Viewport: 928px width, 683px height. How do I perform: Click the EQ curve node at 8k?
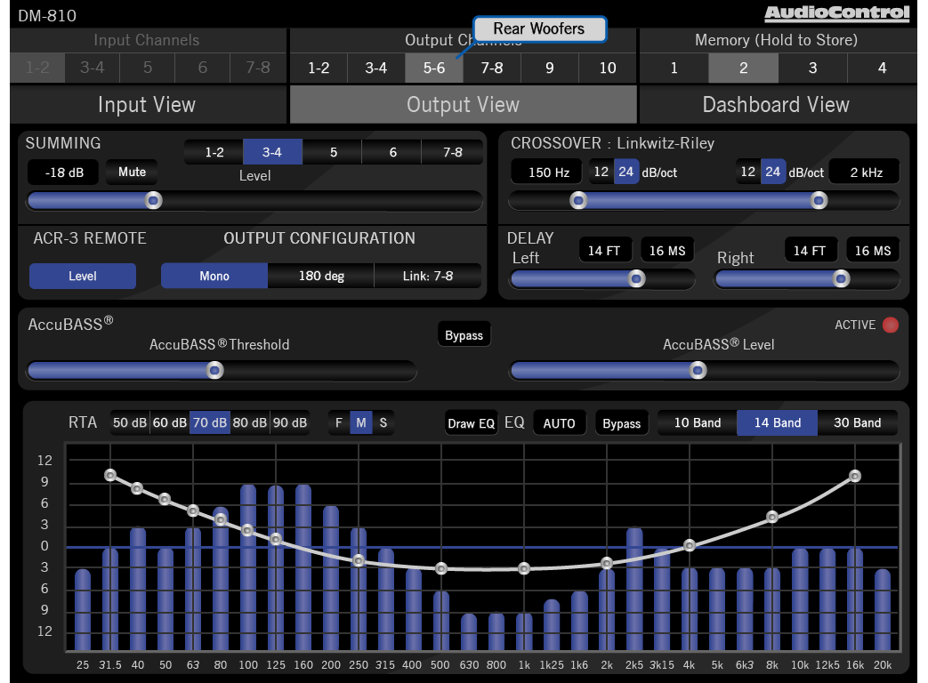[772, 517]
